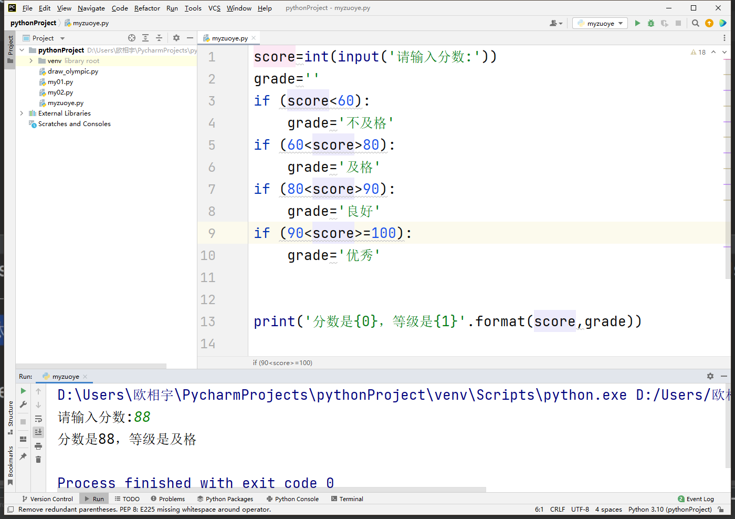Image resolution: width=735 pixels, height=519 pixels.
Task: Toggle the Bookmarks side panel
Action: (10, 465)
